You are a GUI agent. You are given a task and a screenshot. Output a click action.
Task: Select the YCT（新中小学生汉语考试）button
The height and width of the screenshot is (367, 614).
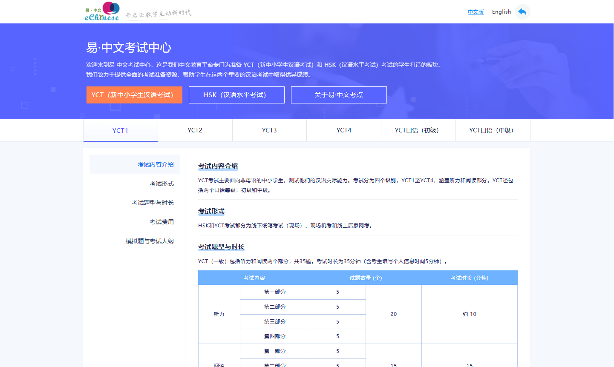[134, 95]
